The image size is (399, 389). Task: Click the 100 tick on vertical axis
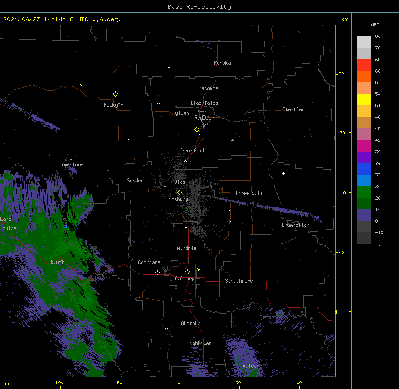click(x=340, y=73)
